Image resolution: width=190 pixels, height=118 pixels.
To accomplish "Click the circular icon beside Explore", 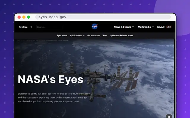I will pos(31,27).
